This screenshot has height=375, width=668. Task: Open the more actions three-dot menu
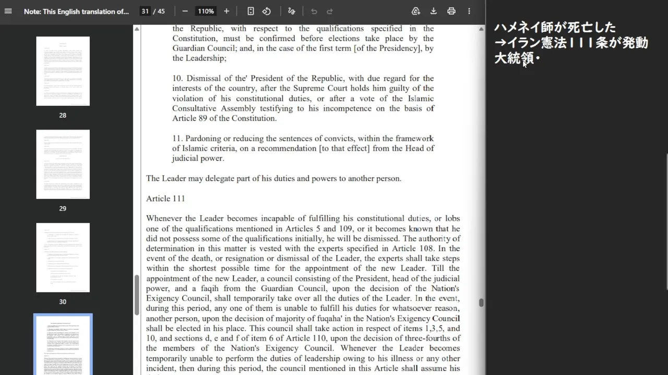469,11
